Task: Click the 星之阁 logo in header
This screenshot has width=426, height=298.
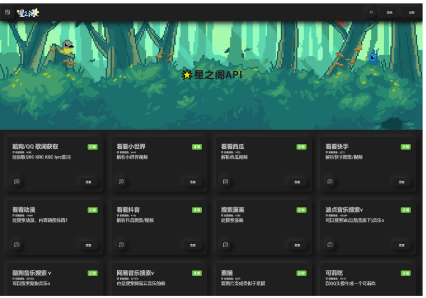Action: 28,13
